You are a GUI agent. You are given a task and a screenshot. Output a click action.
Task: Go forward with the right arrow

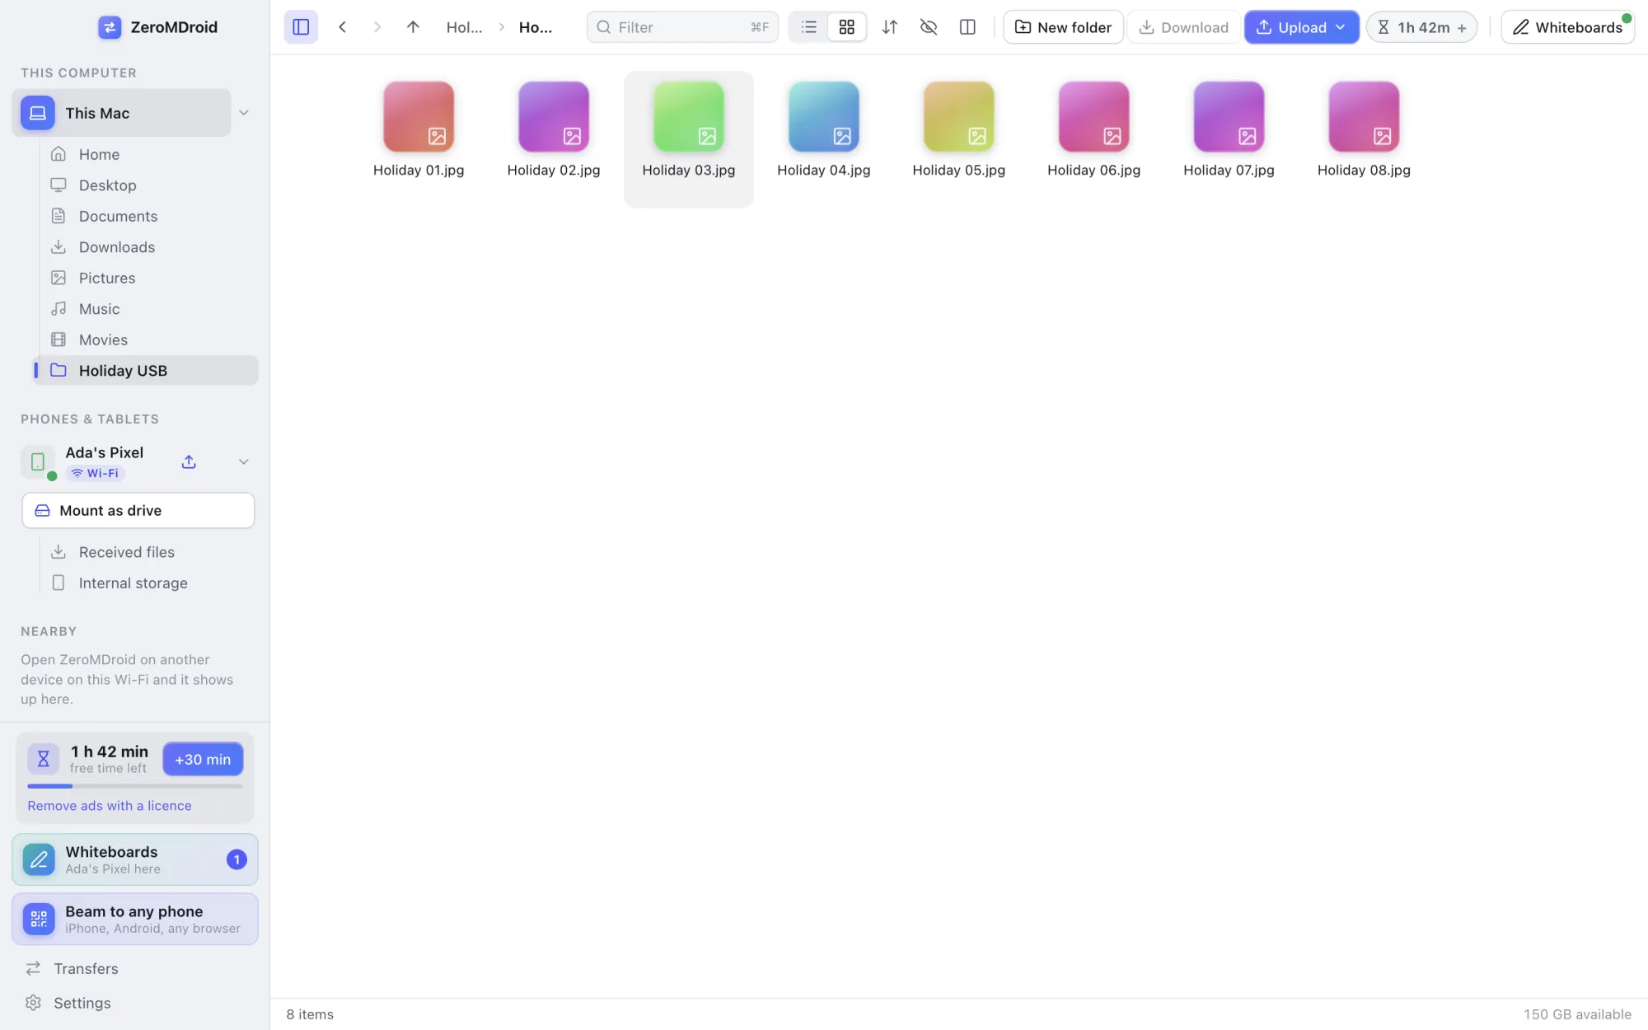click(377, 27)
